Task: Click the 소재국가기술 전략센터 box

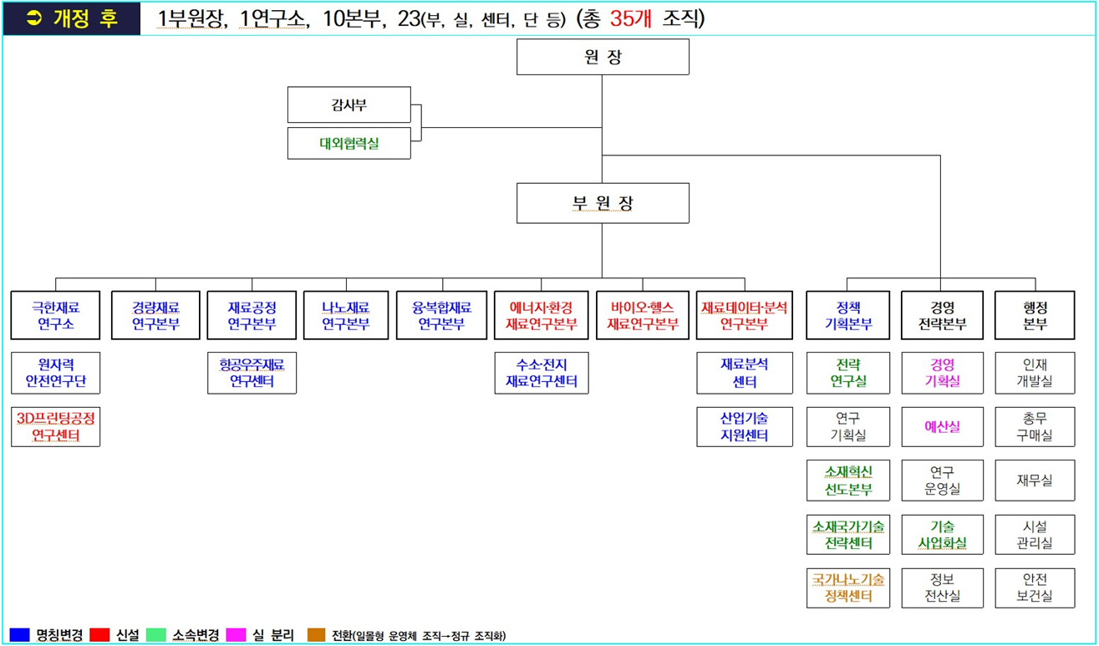Action: point(848,534)
